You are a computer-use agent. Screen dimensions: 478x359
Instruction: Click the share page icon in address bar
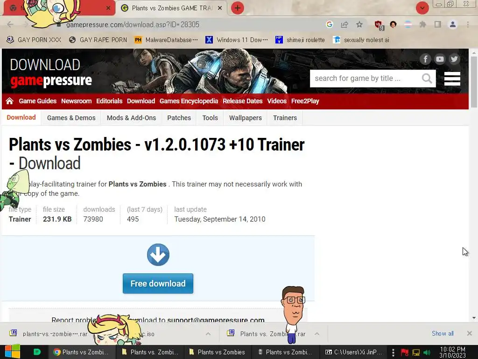point(344,24)
